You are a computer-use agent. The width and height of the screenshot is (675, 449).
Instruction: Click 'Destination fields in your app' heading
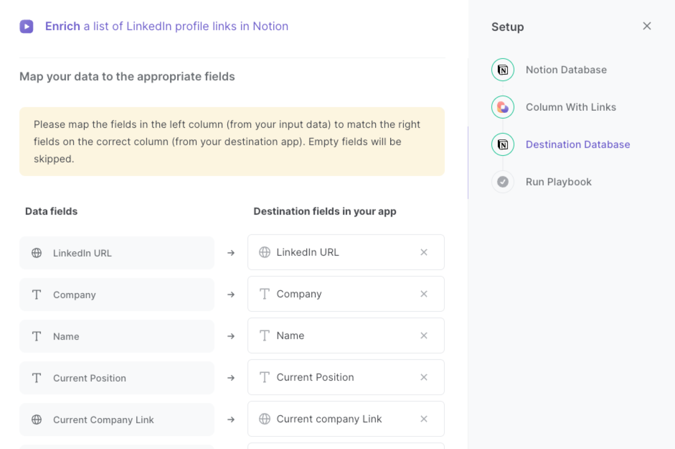pos(325,212)
